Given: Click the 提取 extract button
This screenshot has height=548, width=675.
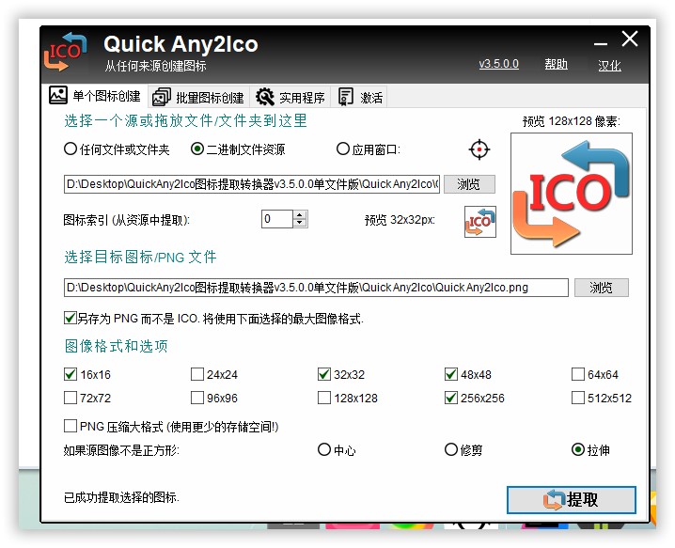Looking at the screenshot, I should tap(572, 500).
